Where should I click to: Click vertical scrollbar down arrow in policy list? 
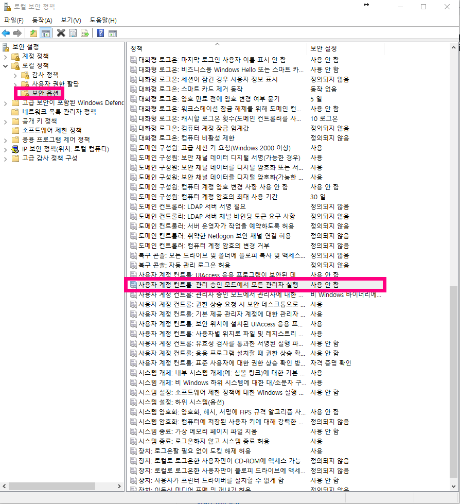coord(454,486)
